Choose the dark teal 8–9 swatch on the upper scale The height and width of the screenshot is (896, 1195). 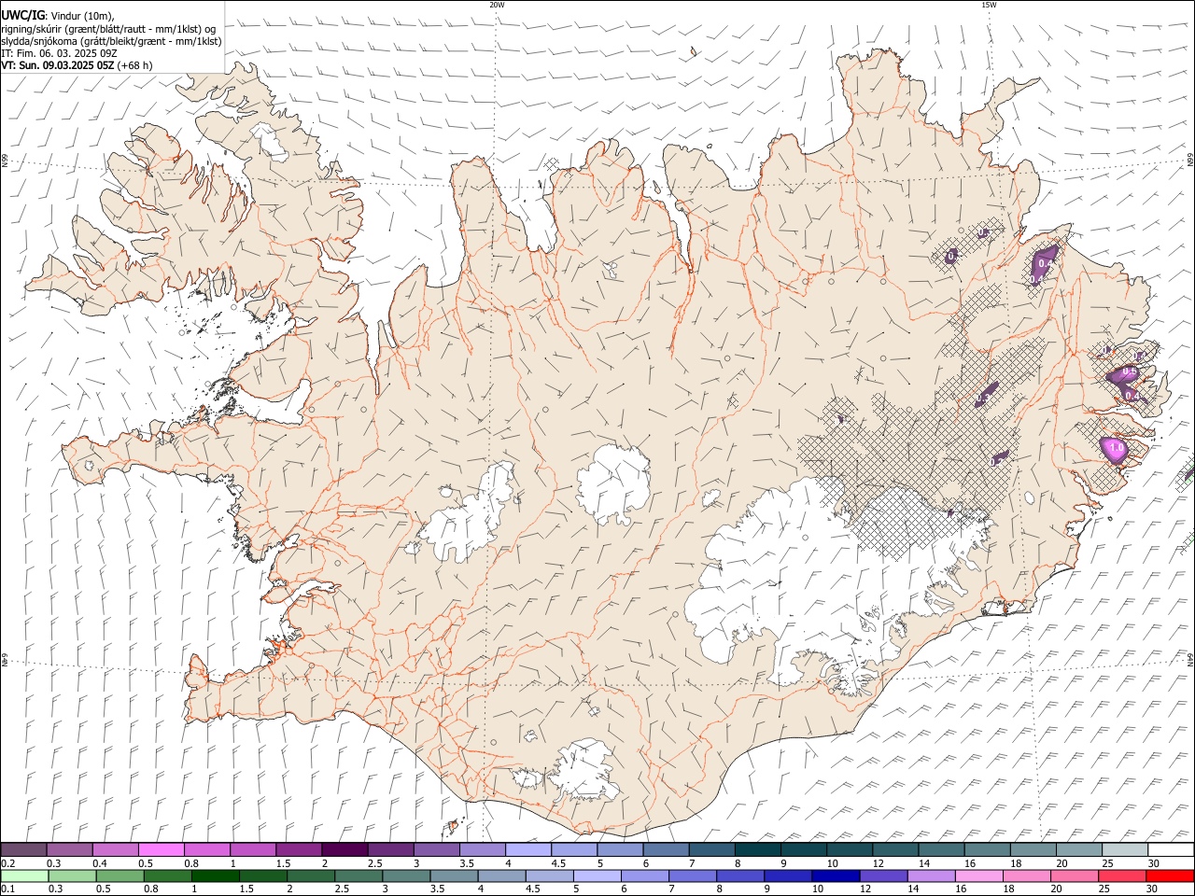click(x=756, y=849)
